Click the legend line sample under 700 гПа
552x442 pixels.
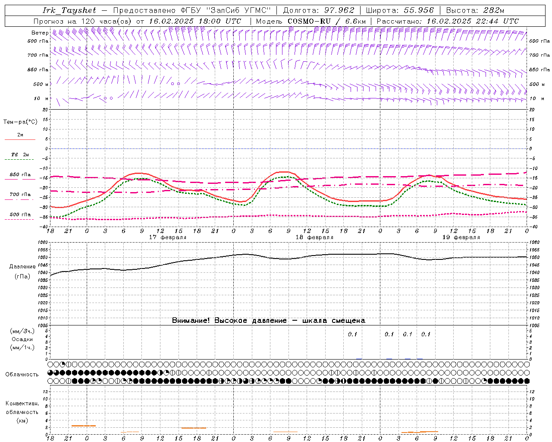(x=19, y=200)
